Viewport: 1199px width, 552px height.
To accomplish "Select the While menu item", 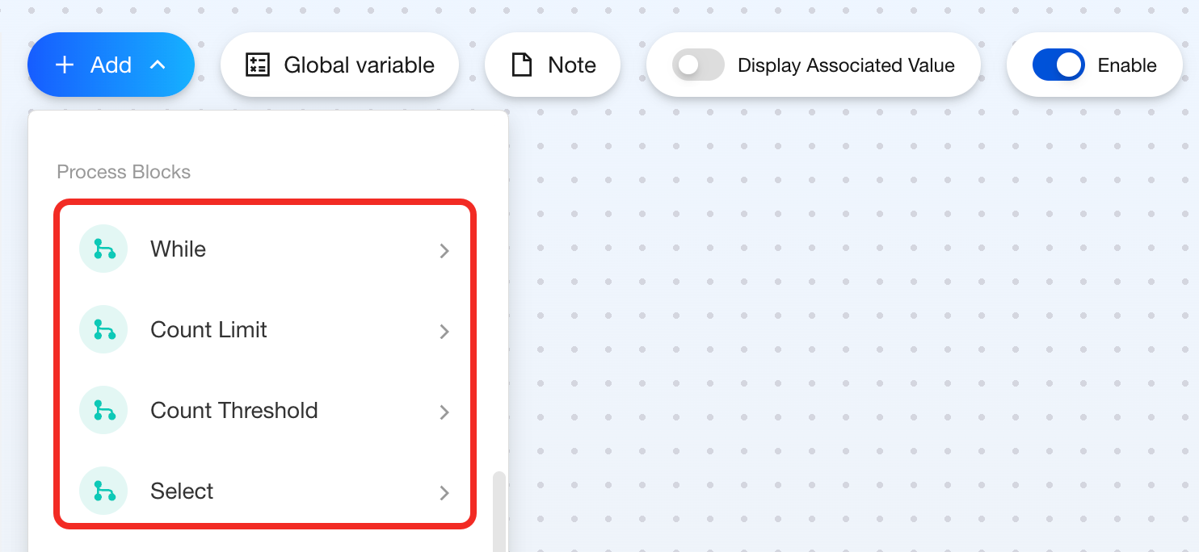I will (x=179, y=249).
